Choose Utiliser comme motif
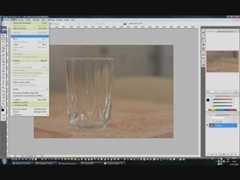The width and height of the screenshot is (240, 180). (30, 82)
